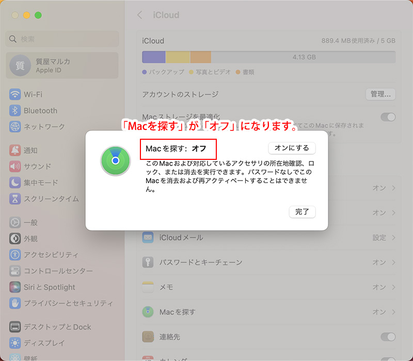Open Siri と Spotlight icon
Screen dimensions: 413x361
tap(15, 287)
